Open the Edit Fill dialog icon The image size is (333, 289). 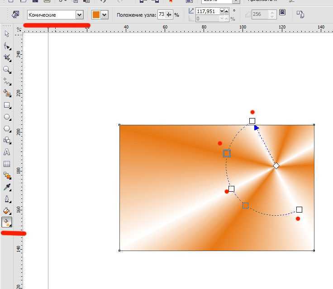click(x=15, y=14)
